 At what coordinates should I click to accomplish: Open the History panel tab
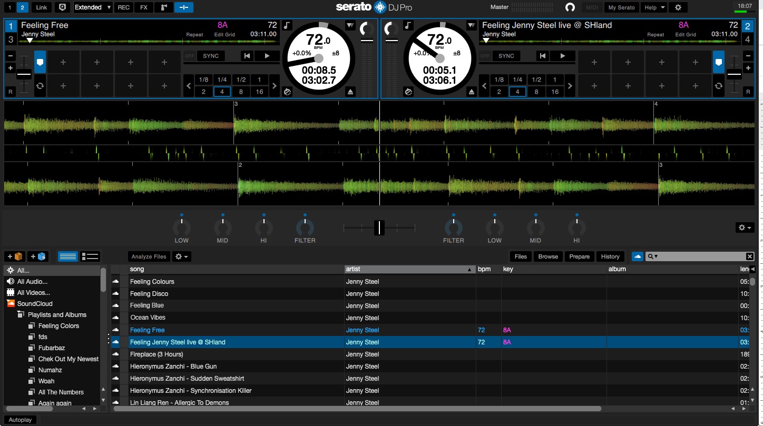coord(610,256)
